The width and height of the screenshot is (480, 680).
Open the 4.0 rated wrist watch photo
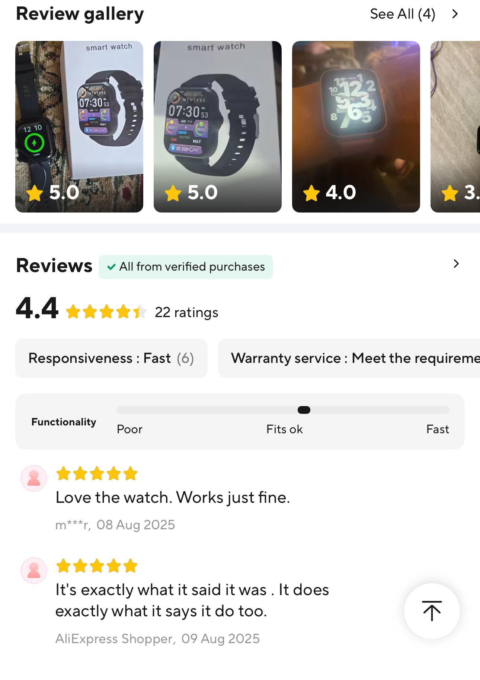[356, 127]
